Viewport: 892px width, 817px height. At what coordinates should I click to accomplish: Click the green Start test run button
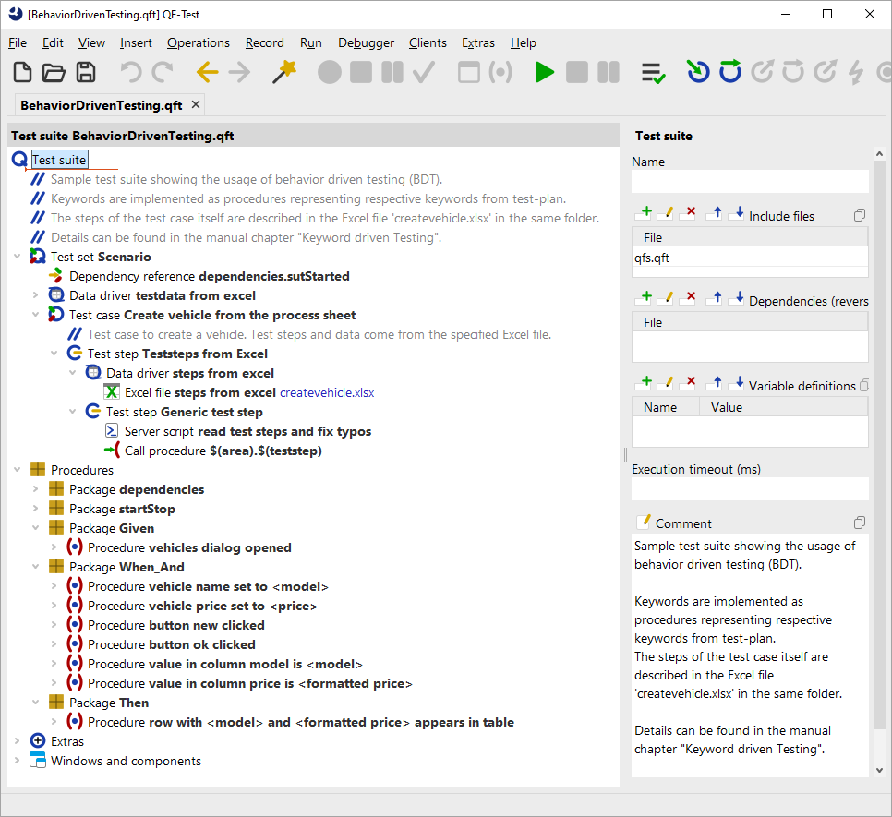pyautogui.click(x=545, y=73)
